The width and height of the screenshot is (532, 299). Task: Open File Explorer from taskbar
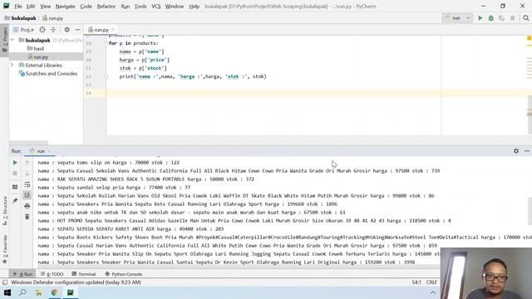click(39, 292)
